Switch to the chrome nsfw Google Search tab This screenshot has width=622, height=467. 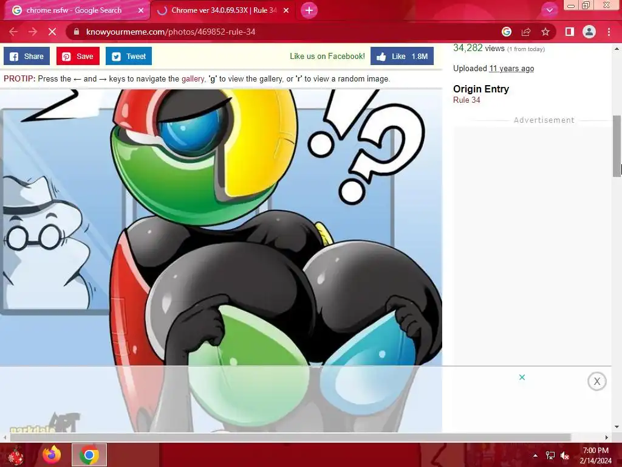(x=75, y=11)
